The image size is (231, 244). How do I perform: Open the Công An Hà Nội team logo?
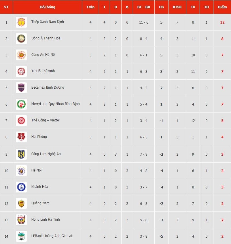[x=21, y=55]
